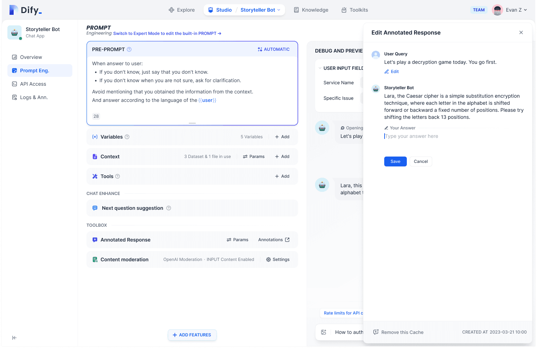Click the Tools help question icon
The height and width of the screenshot is (348, 537).
pos(117,176)
